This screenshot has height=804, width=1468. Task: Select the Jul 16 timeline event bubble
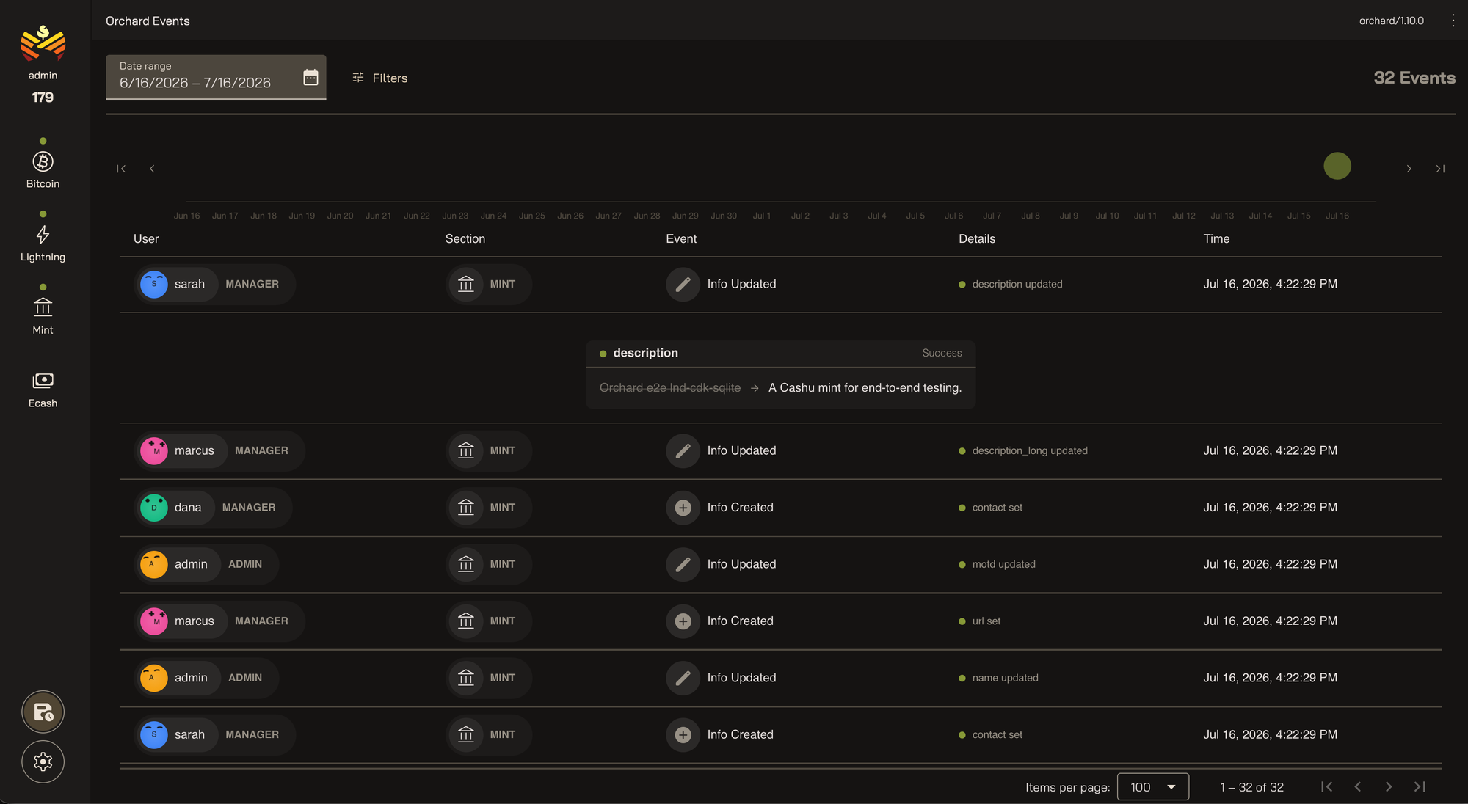pyautogui.click(x=1337, y=166)
